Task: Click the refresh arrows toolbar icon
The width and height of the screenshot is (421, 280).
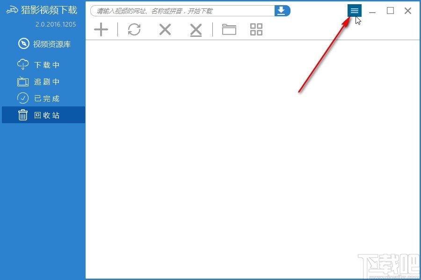Action: [134, 29]
